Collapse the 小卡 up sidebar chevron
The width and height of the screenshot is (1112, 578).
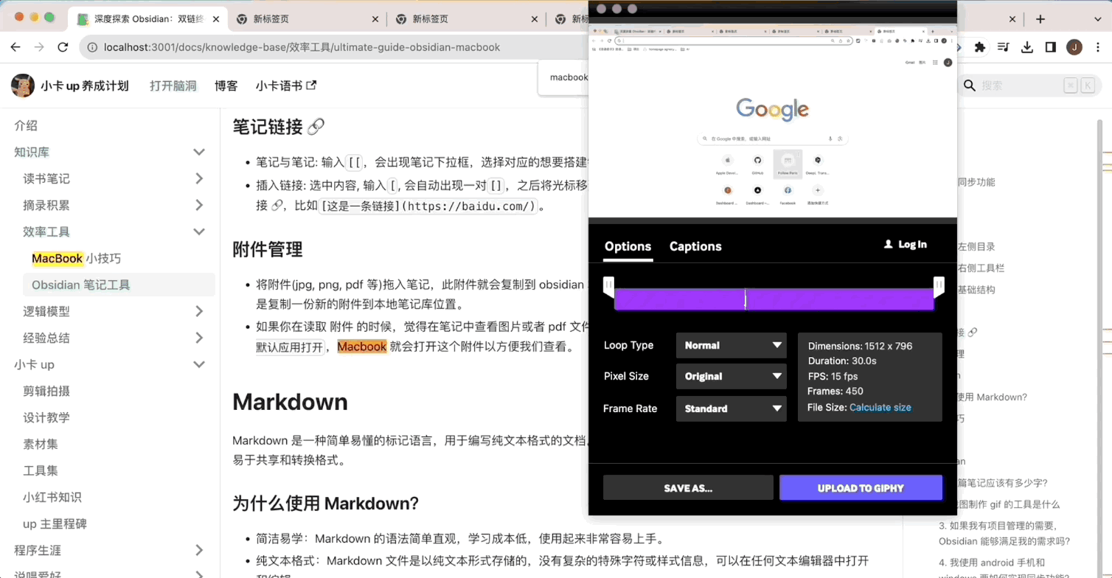click(198, 364)
